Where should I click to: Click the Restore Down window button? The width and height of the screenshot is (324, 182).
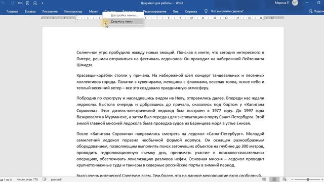coord(319,3)
